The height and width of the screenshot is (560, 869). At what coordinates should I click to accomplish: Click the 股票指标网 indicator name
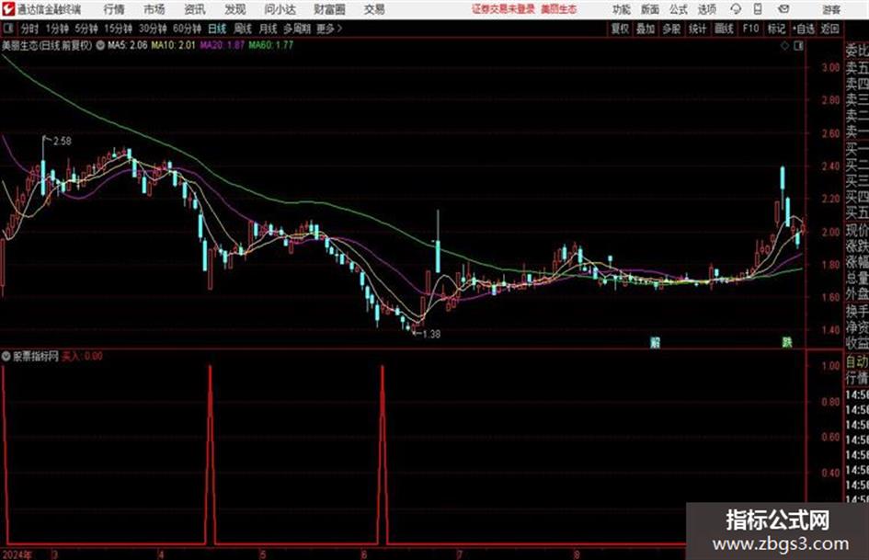coord(36,356)
